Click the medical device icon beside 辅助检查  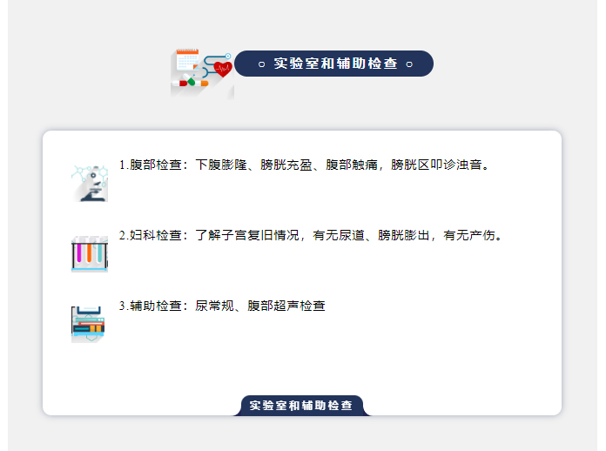(88, 324)
